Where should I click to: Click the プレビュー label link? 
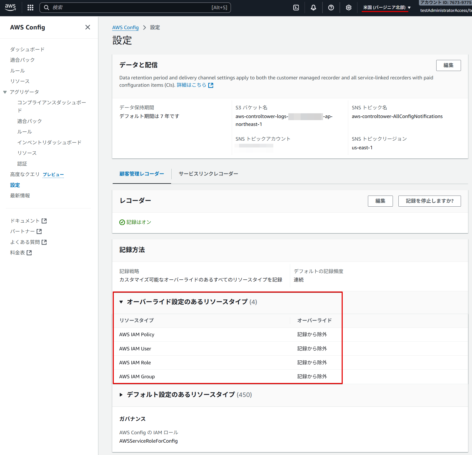point(53,175)
